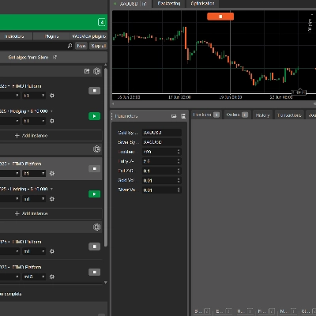Click build icon above FTMO Platform m1 row
This screenshot has height=316, width=316.
97,227
